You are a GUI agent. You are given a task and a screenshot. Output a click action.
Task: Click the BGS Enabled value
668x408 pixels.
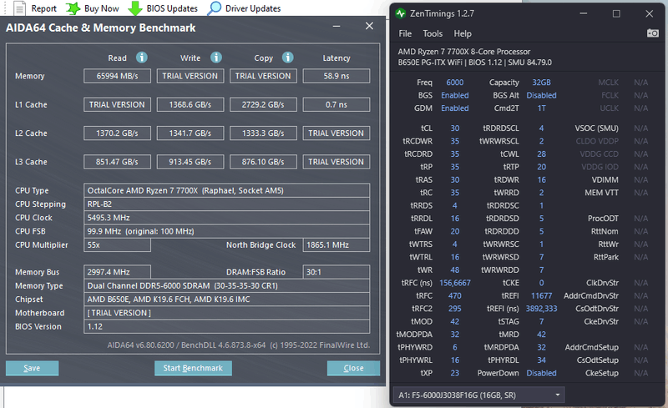point(454,95)
